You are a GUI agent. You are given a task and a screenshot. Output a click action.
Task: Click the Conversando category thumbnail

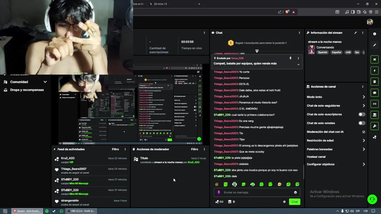311,50
